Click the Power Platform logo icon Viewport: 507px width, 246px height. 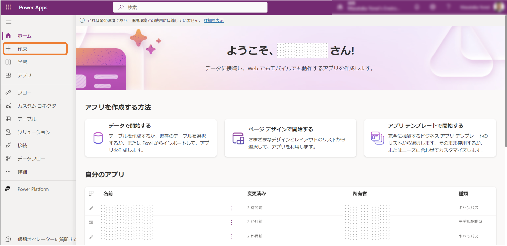(8, 189)
